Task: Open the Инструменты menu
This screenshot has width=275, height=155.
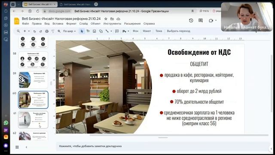Action: pos(112,24)
